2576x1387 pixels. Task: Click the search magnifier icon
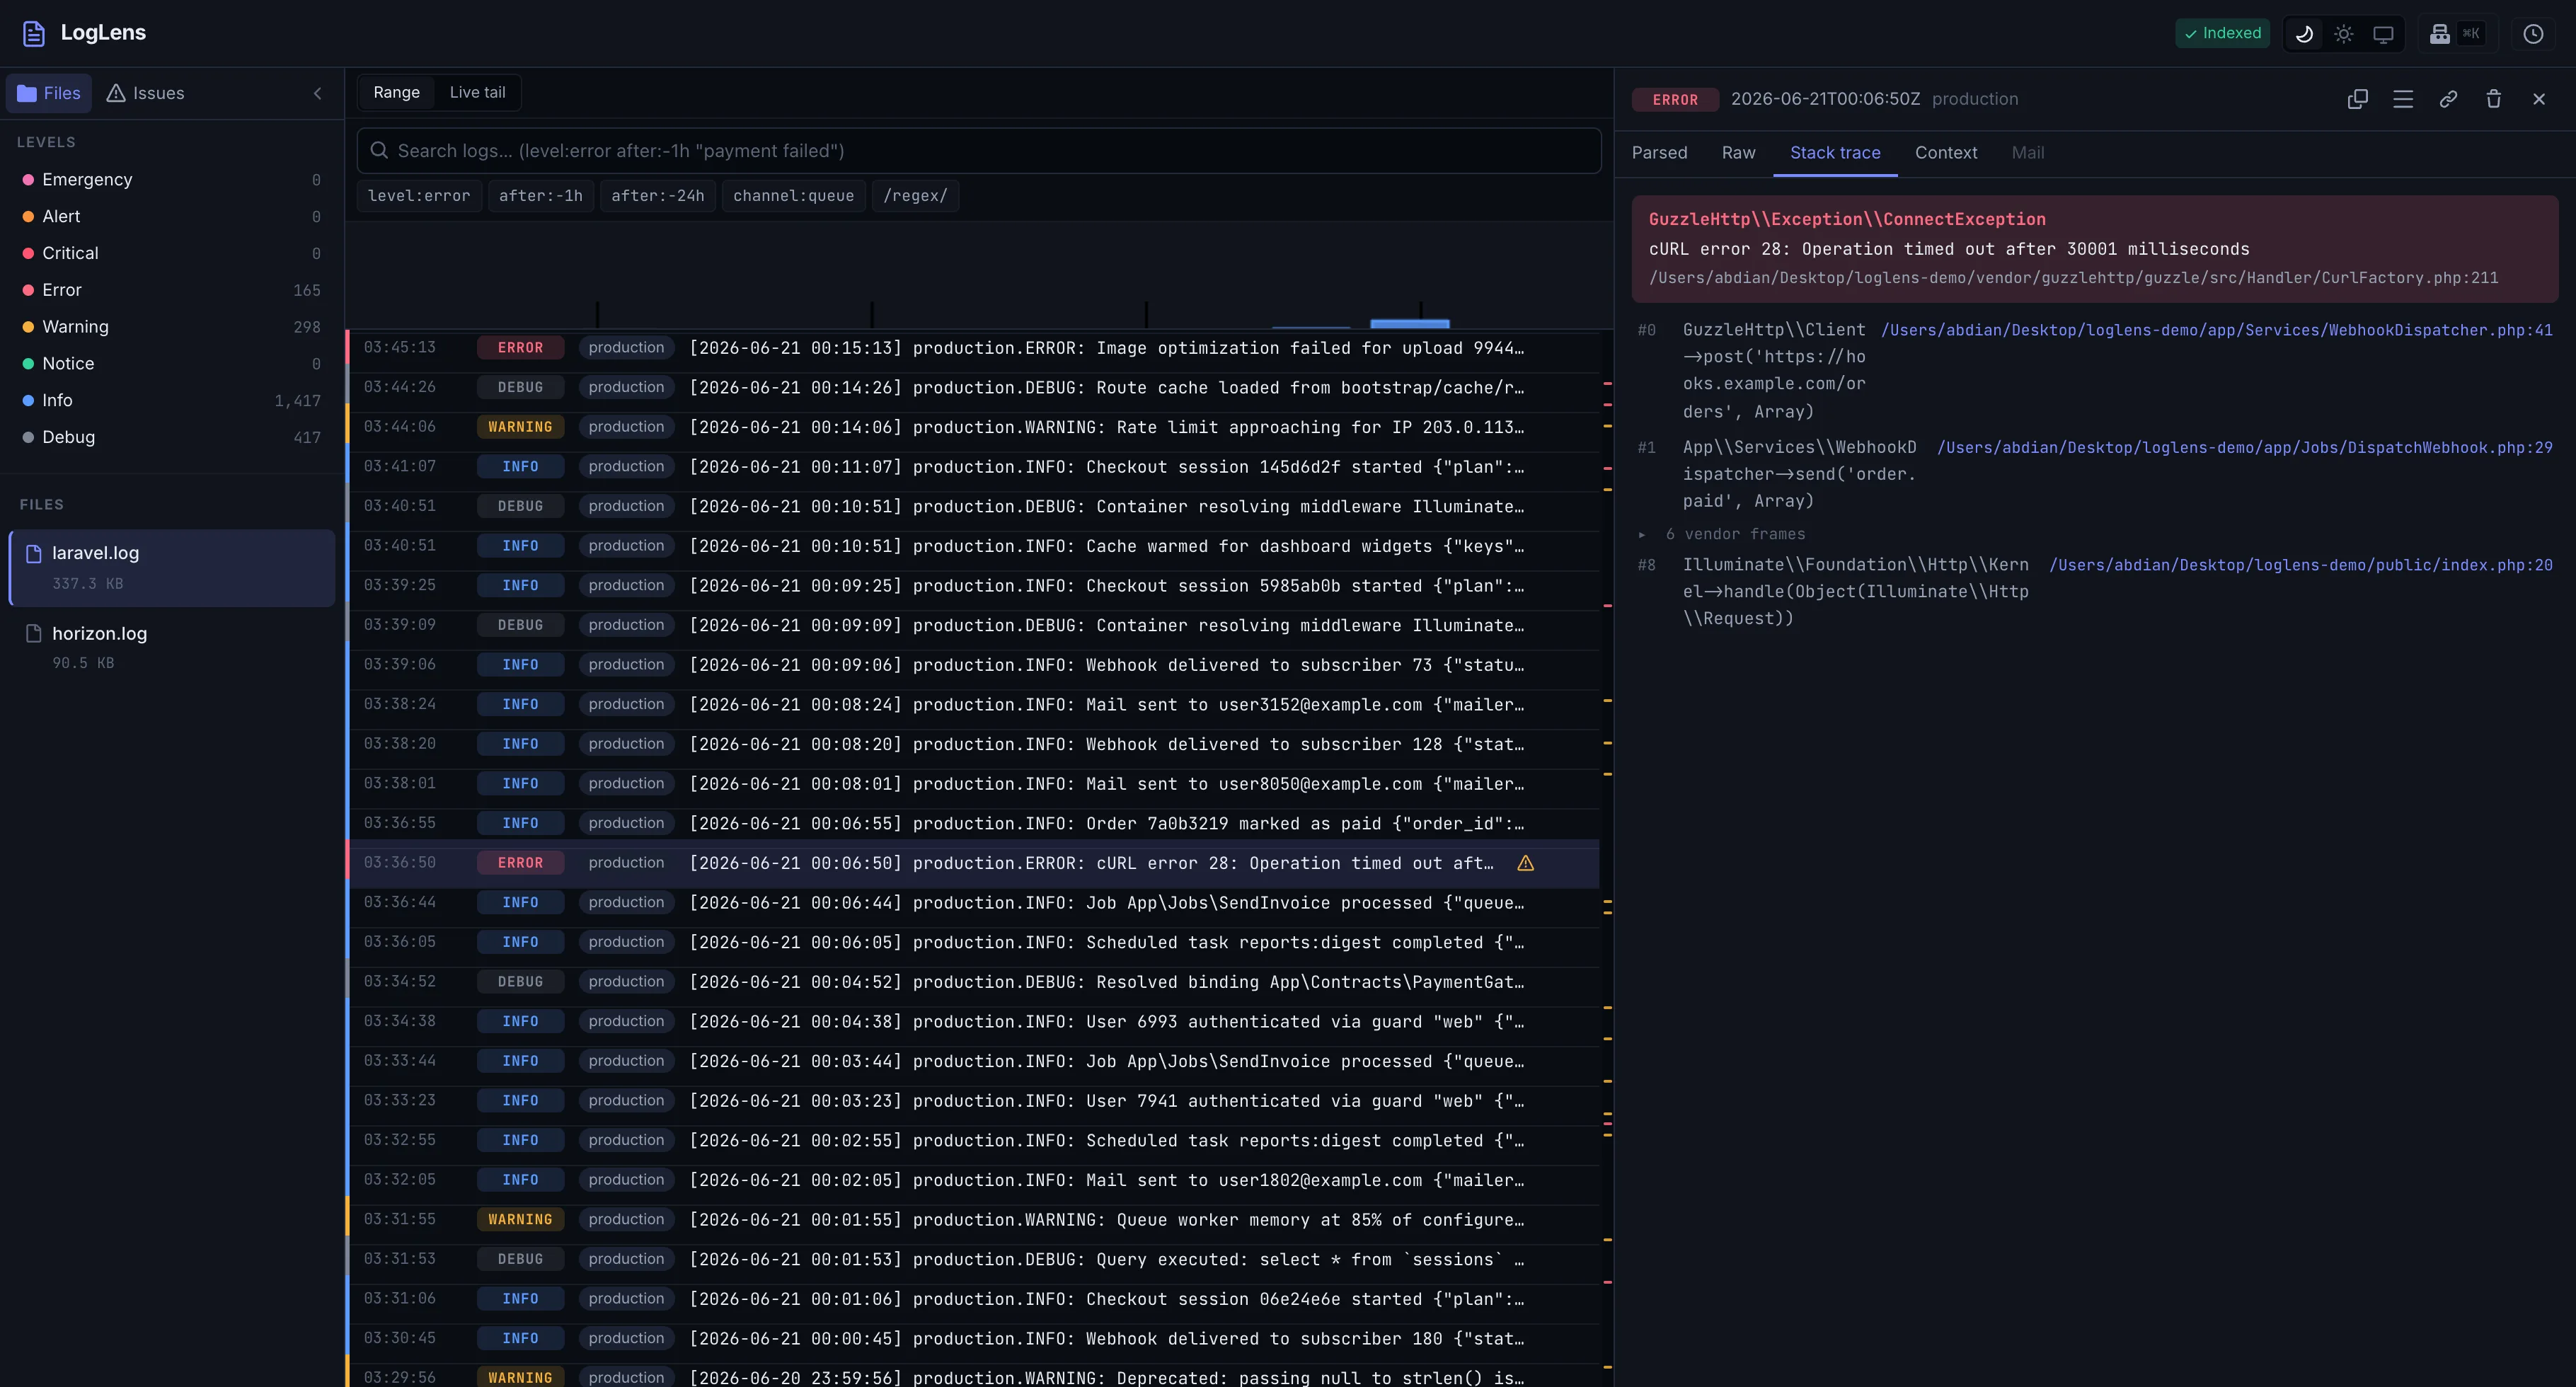click(379, 150)
